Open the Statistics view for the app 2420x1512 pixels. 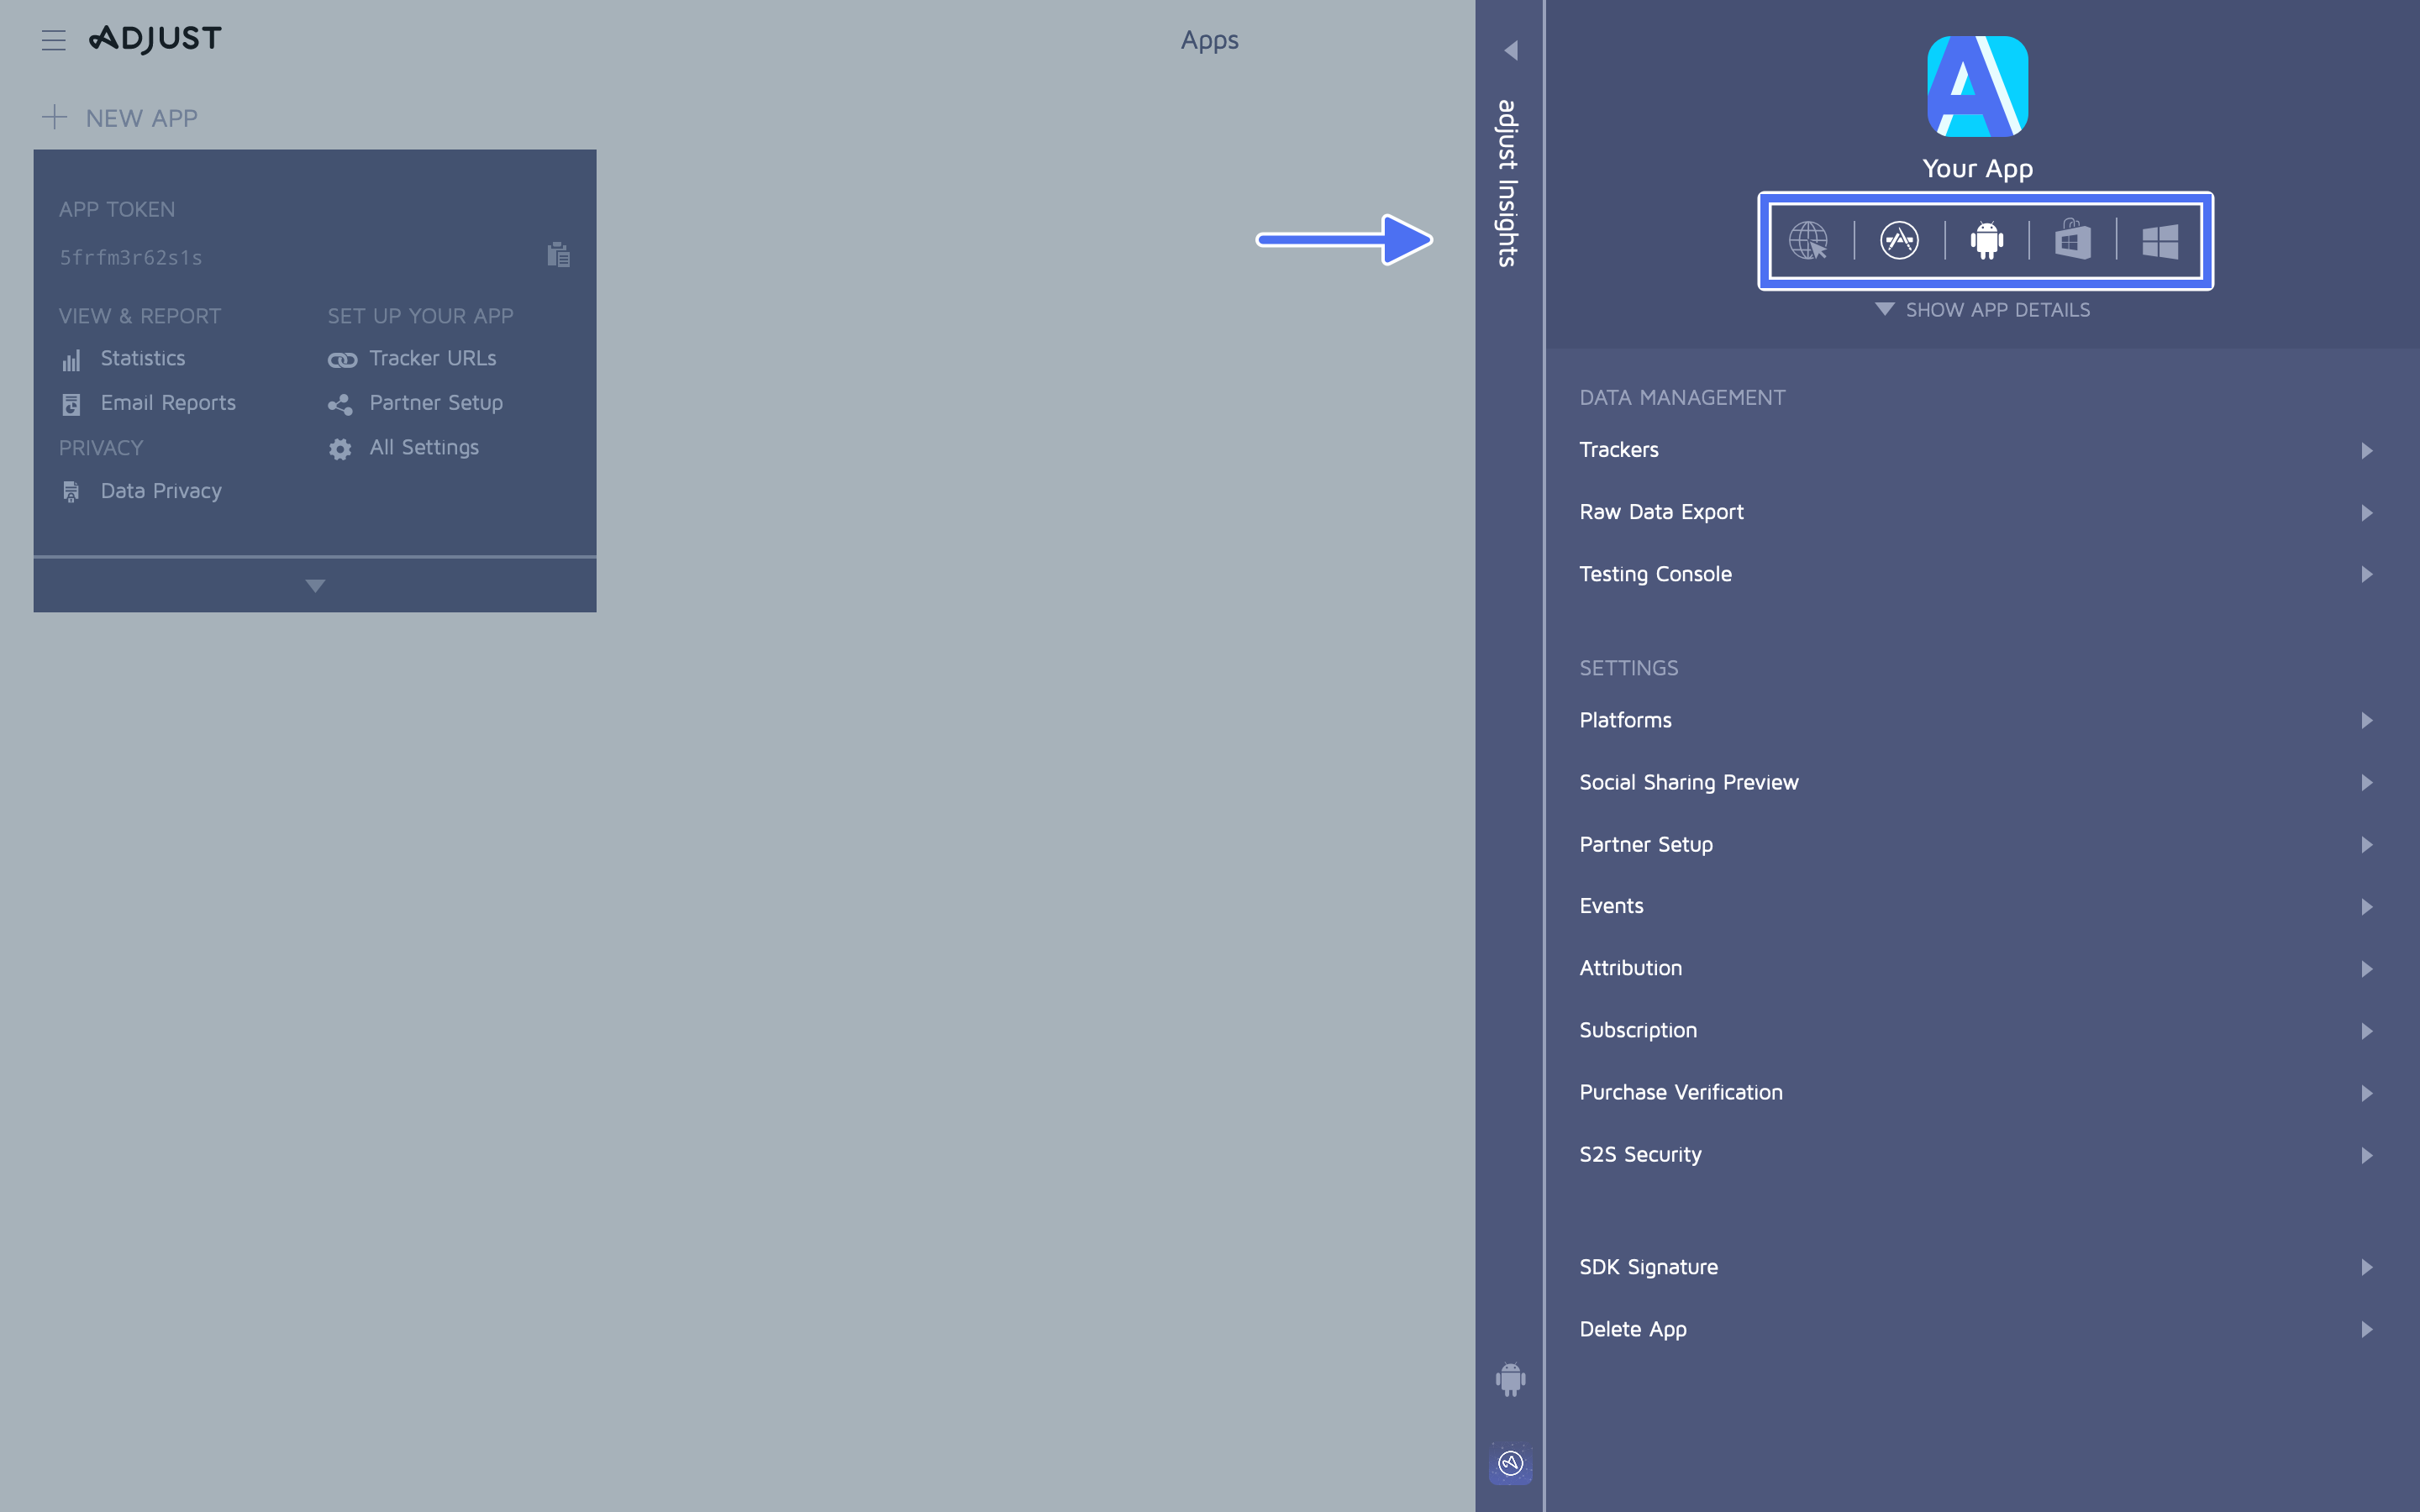tap(142, 358)
